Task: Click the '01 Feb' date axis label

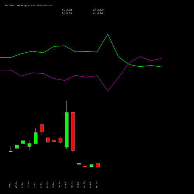Action: (66, 185)
